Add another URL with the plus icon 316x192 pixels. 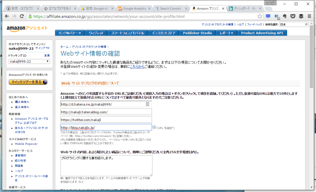tap(154, 127)
